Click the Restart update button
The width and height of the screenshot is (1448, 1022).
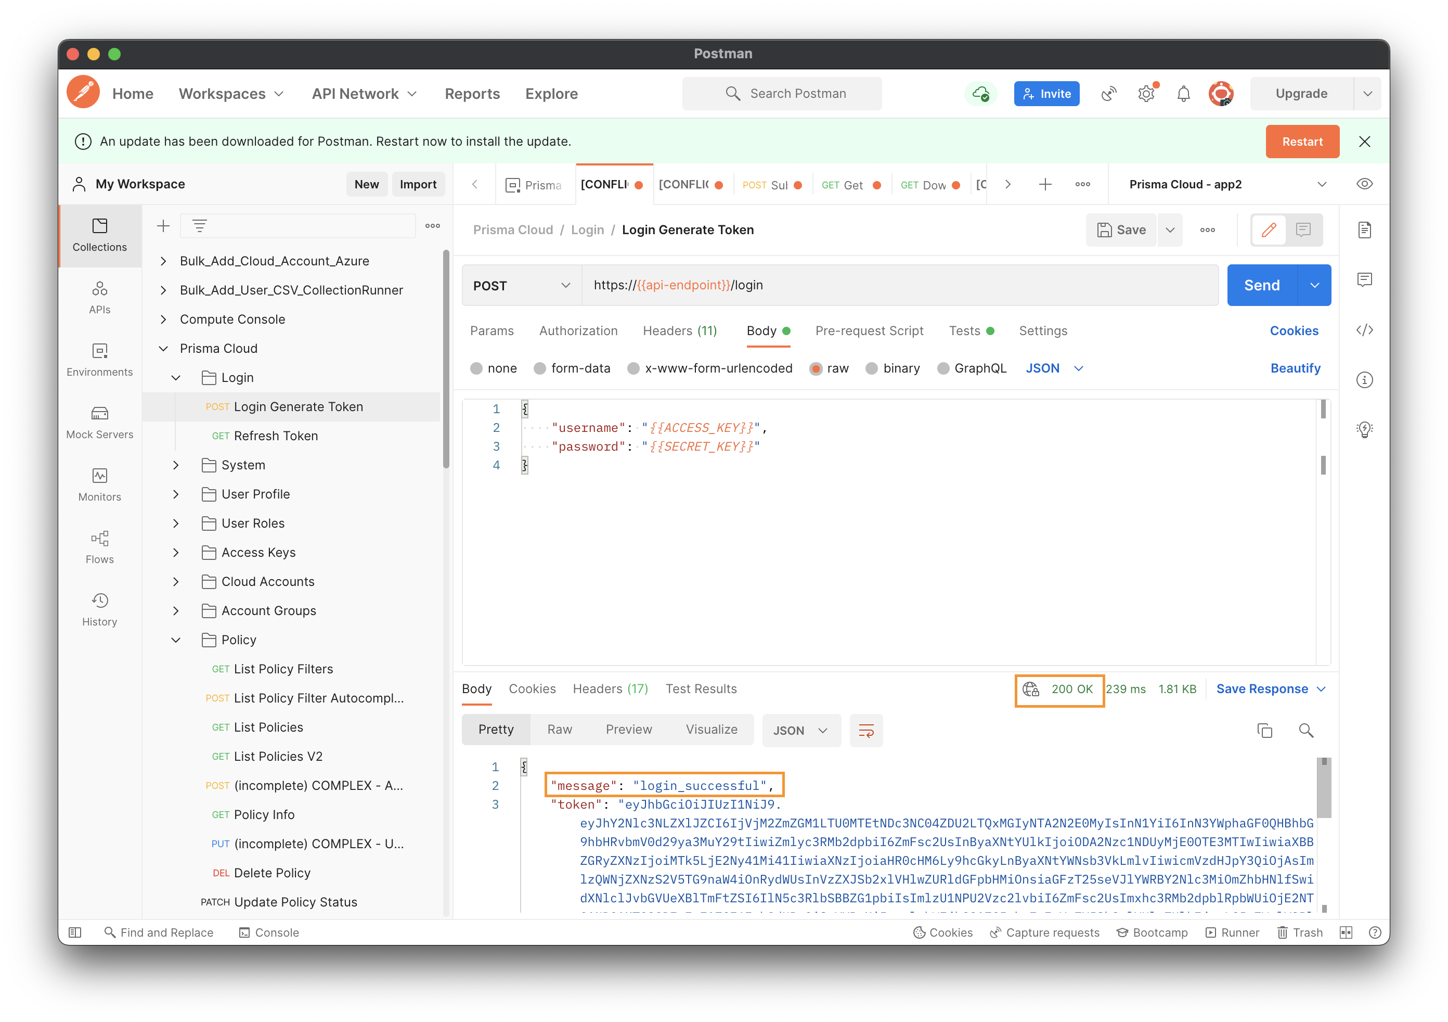[1302, 142]
